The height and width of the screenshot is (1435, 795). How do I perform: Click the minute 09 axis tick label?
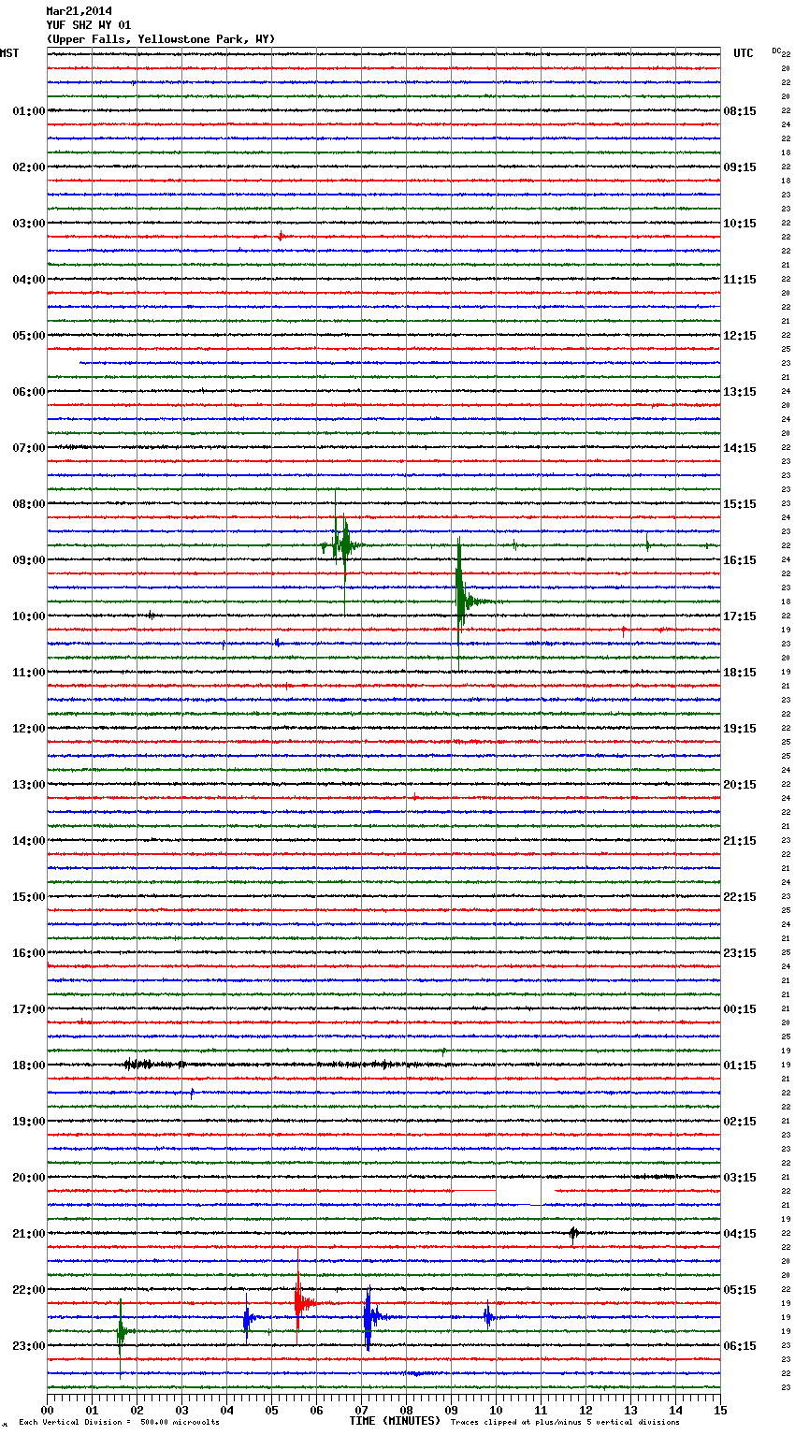(x=452, y=1410)
